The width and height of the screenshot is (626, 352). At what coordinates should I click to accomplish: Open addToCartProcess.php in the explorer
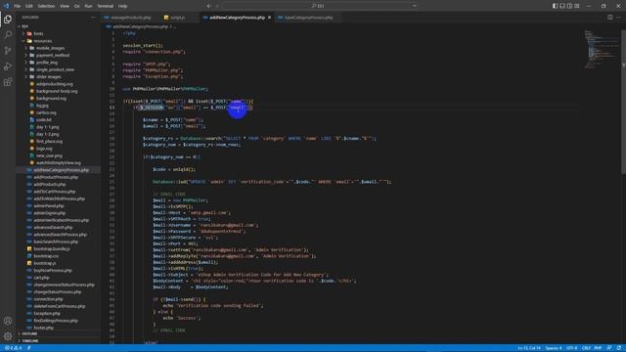tap(55, 192)
